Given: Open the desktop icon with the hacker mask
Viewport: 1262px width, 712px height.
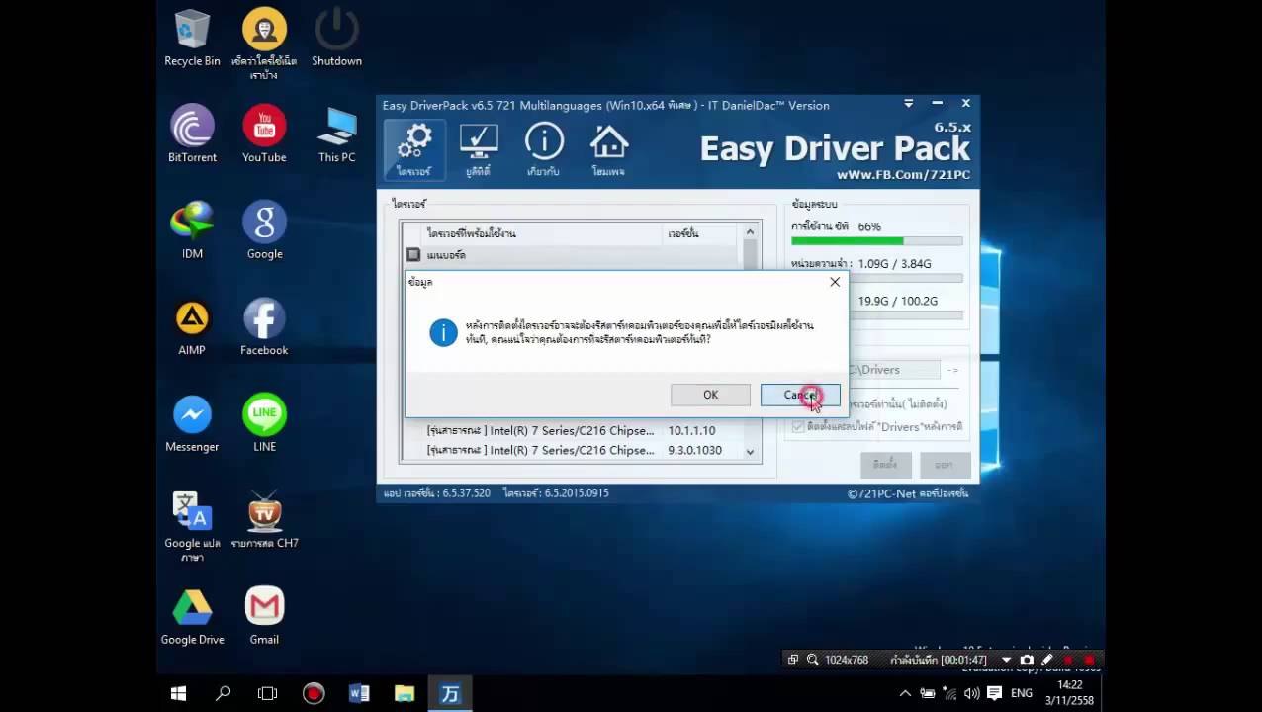Looking at the screenshot, I should click(264, 44).
